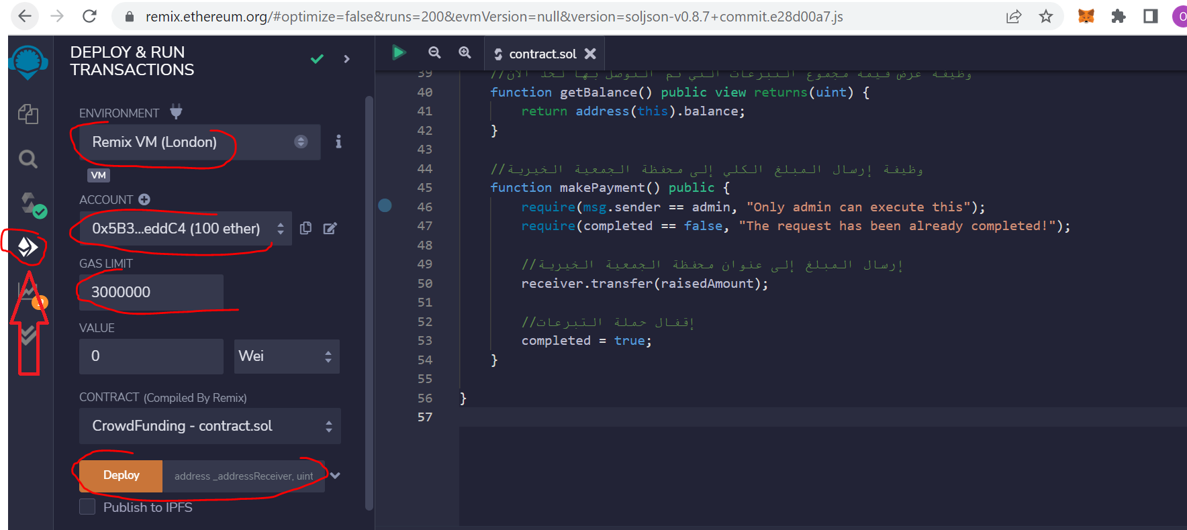This screenshot has height=530, width=1187.
Task: Click line 45 makePayment function declaration
Action: 610,188
